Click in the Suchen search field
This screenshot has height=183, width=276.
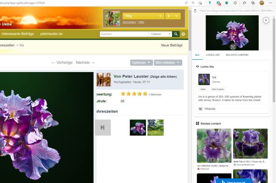click(124, 34)
